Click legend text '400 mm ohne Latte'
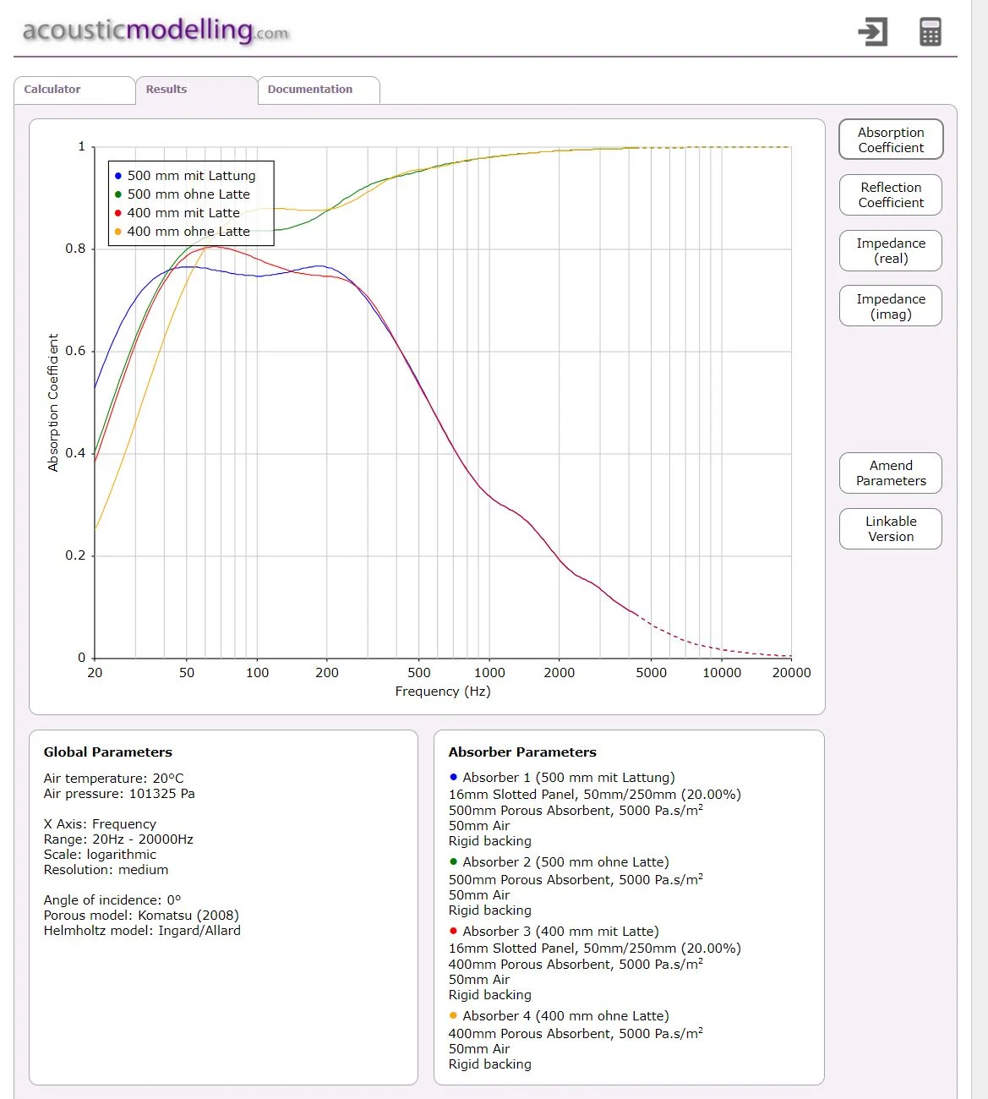 pos(188,232)
